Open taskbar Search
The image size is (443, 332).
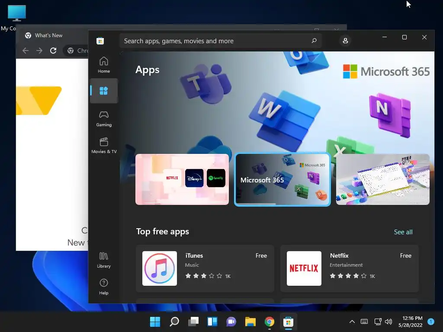coord(174,322)
